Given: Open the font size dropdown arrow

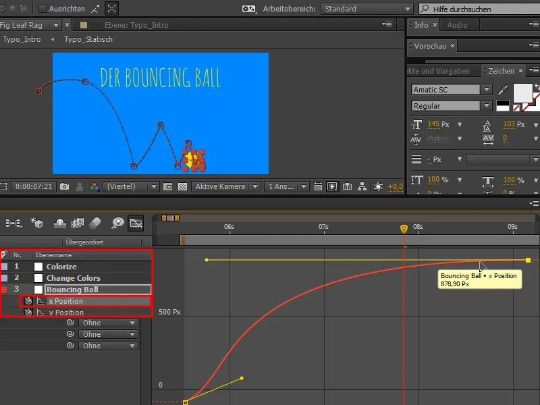Looking at the screenshot, I should (460, 124).
